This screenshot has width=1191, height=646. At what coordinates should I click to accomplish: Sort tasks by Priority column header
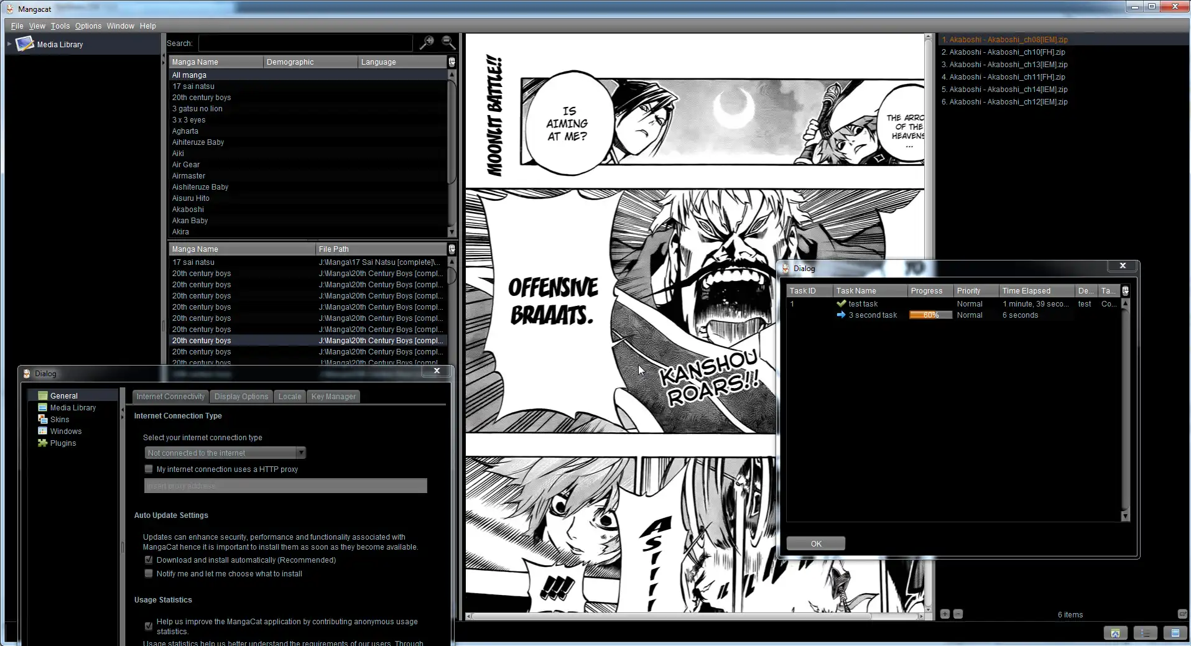click(976, 290)
